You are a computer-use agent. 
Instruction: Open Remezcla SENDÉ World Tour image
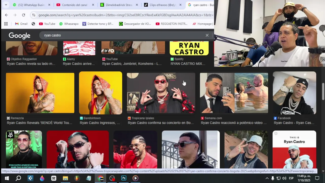(40, 93)
